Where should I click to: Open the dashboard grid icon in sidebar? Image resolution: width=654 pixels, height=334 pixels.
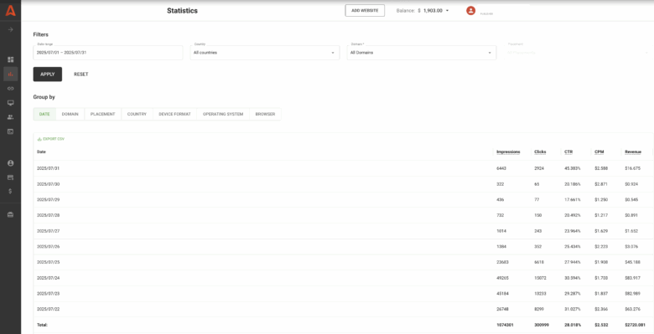10,59
